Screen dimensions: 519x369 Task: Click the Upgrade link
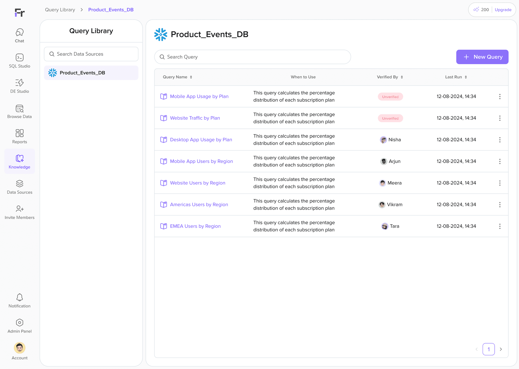[x=503, y=10]
